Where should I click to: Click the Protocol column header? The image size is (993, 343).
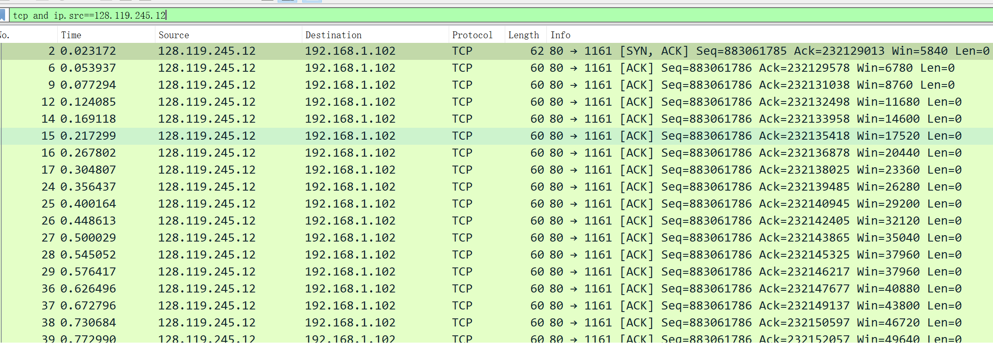(x=473, y=35)
